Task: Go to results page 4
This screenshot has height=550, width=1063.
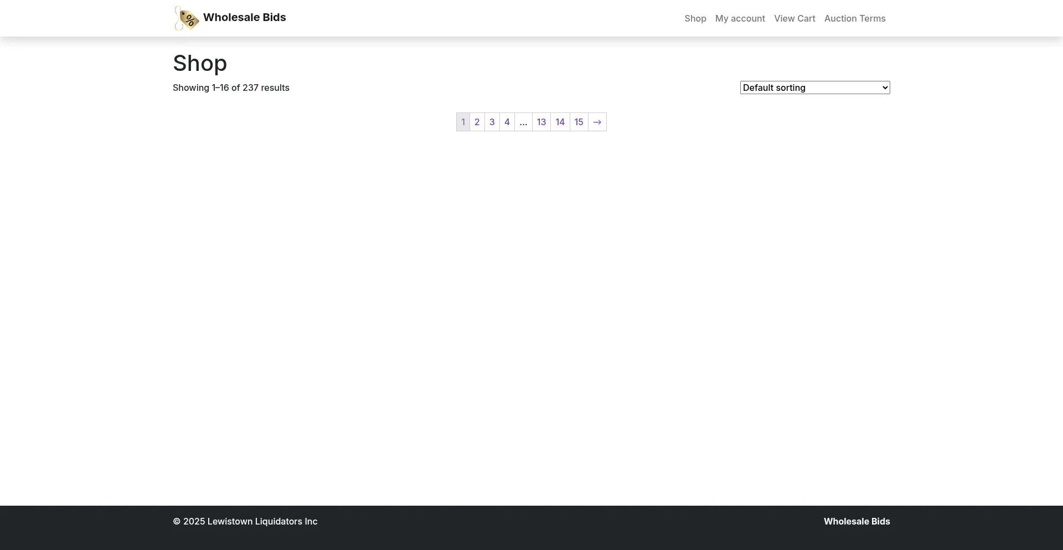Action: pos(507,122)
